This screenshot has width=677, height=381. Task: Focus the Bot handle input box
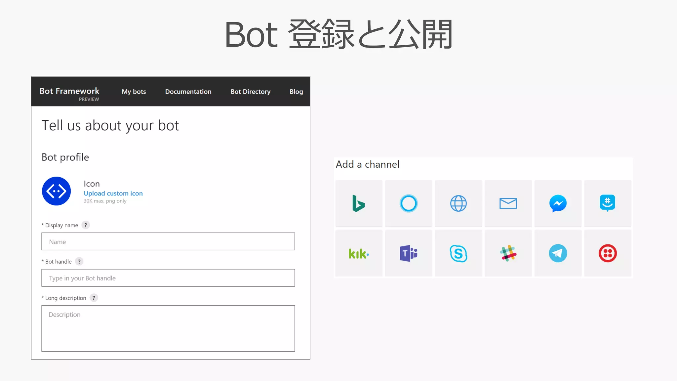point(168,278)
